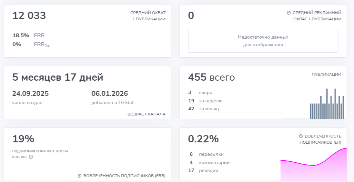The height and width of the screenshot is (182, 354).
Task: Click the 455 всего publications total
Action: [211, 77]
